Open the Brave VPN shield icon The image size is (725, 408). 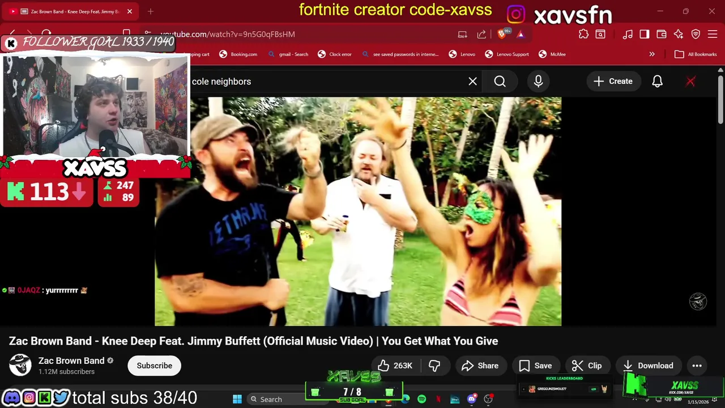click(x=696, y=34)
